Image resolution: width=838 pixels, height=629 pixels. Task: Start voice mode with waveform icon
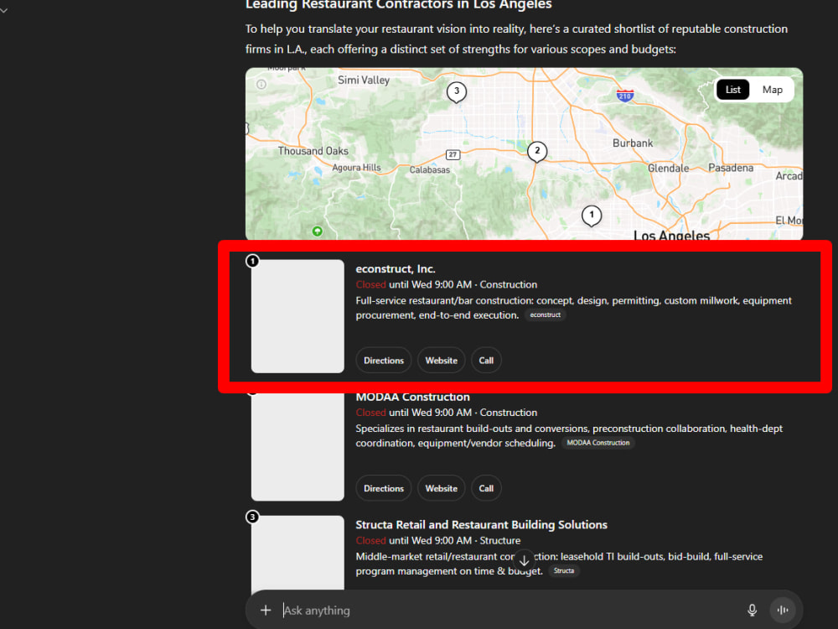click(x=783, y=610)
